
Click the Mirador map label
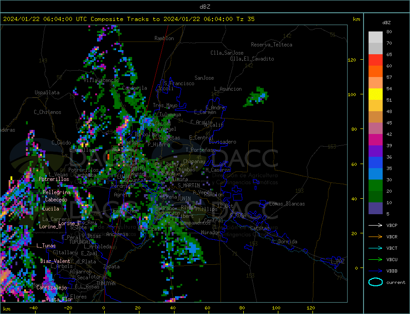pyautogui.click(x=210, y=232)
